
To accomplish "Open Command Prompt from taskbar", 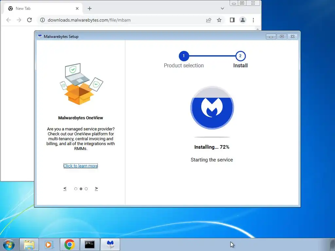I will [x=90, y=244].
